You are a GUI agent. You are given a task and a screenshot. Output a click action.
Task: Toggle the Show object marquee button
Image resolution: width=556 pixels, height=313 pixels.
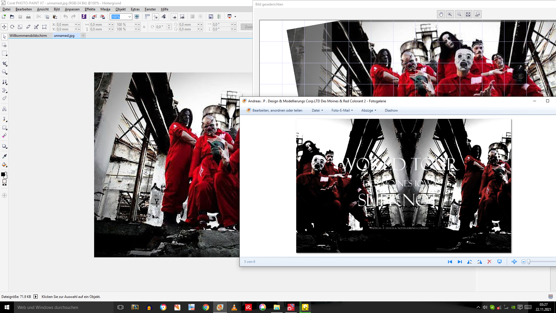[x=182, y=17]
